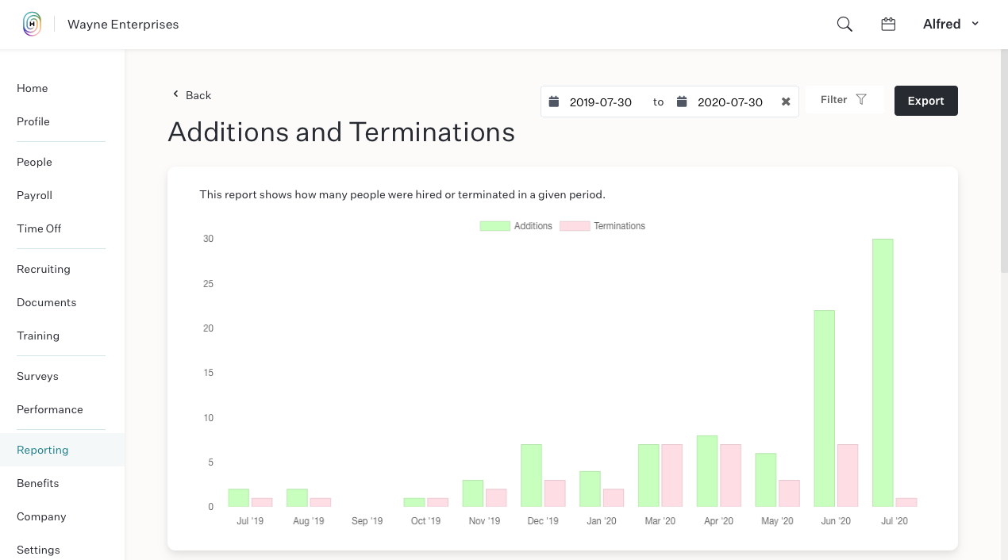Click the page vertical scrollbar
Image resolution: width=1008 pixels, height=560 pixels.
(x=1003, y=159)
